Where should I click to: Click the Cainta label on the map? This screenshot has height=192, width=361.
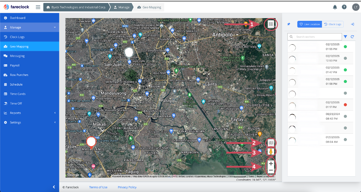(x=211, y=84)
